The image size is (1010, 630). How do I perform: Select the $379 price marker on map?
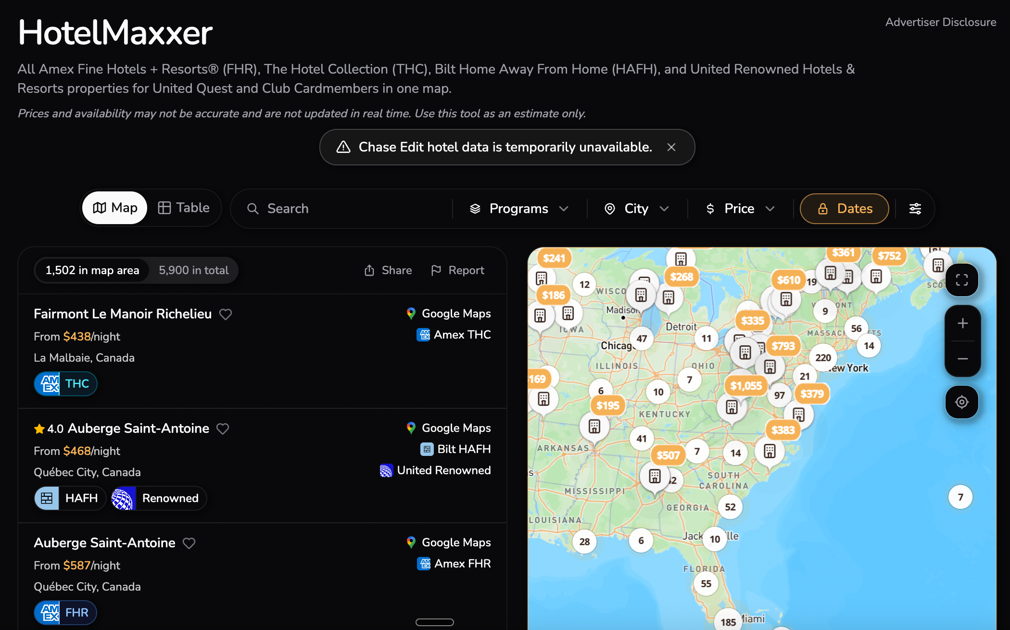tap(812, 394)
